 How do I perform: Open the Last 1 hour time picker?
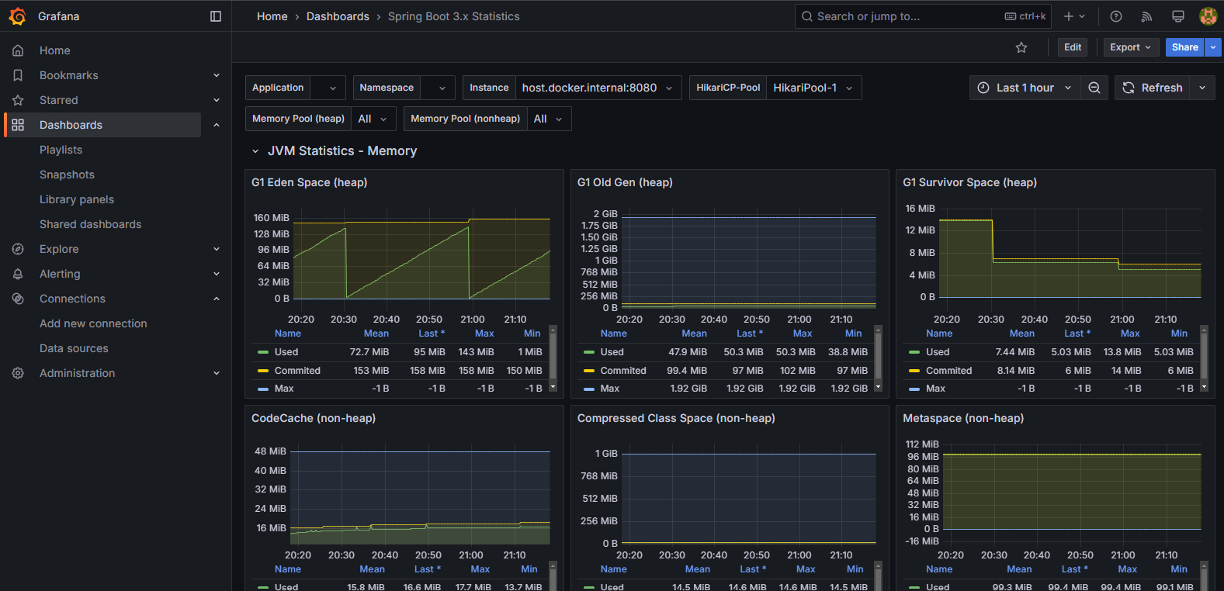click(x=1024, y=88)
